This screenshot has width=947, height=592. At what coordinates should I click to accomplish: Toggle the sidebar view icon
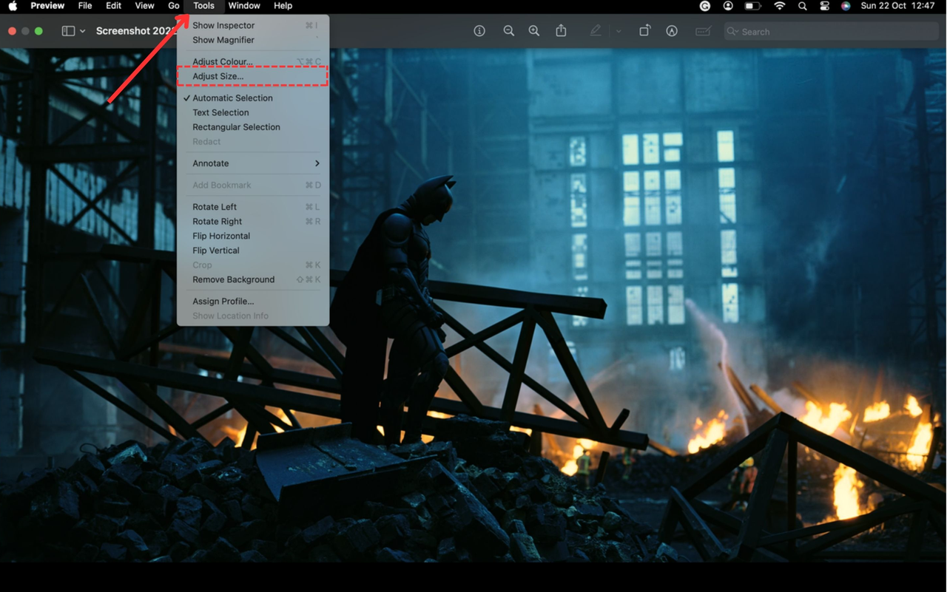coord(67,31)
